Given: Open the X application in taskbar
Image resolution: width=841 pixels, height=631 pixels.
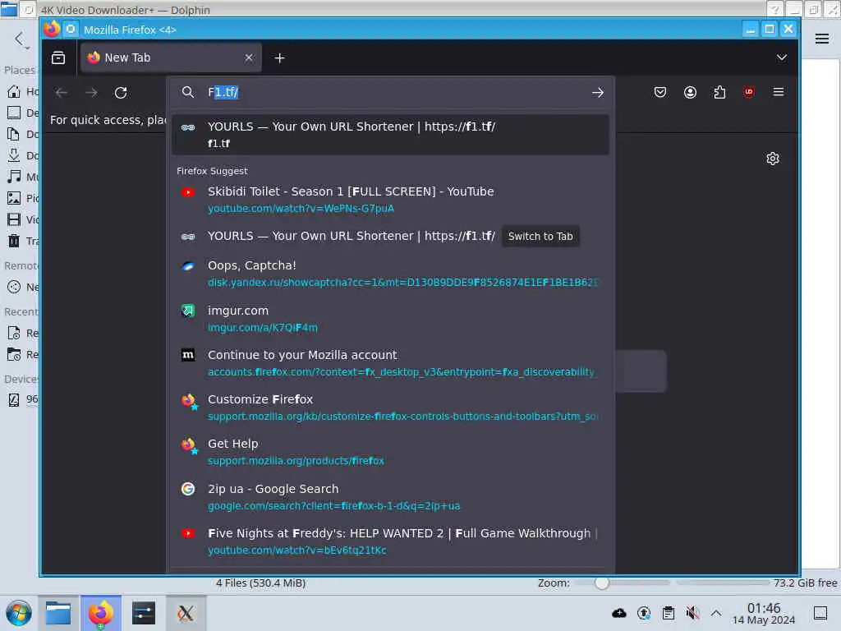Looking at the screenshot, I should (186, 613).
